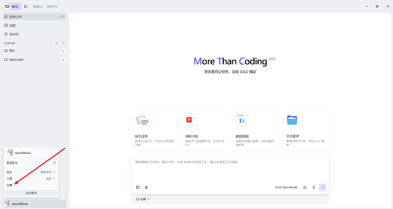Click the SOLO tagline under the heading
The height and width of the screenshot is (209, 393).
pyautogui.click(x=230, y=72)
